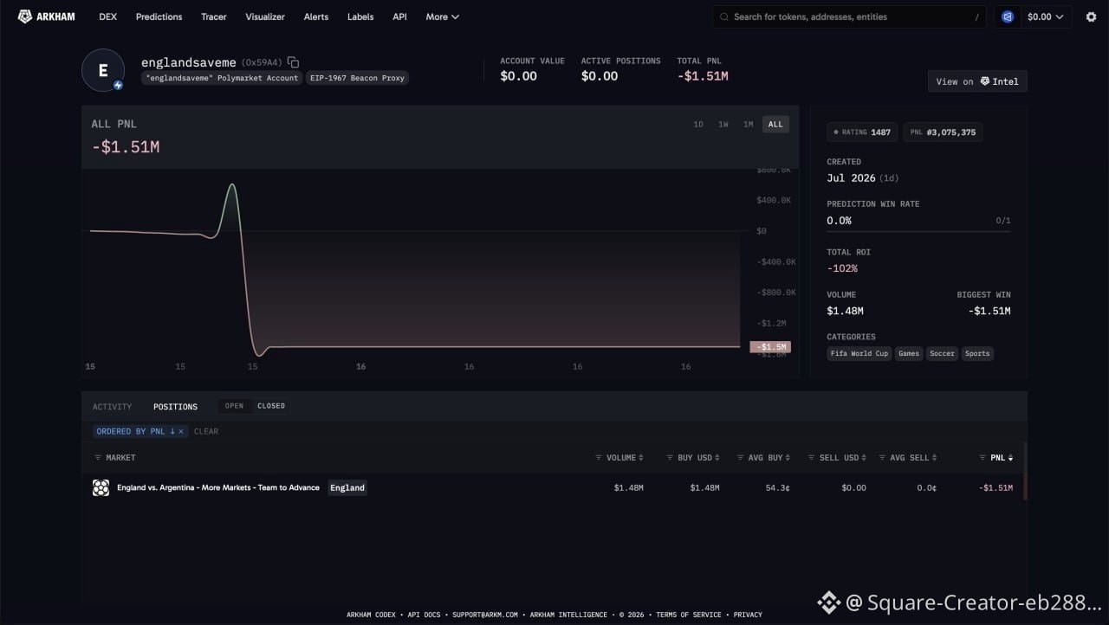
Task: Select the 1D chart range
Action: [x=698, y=124]
